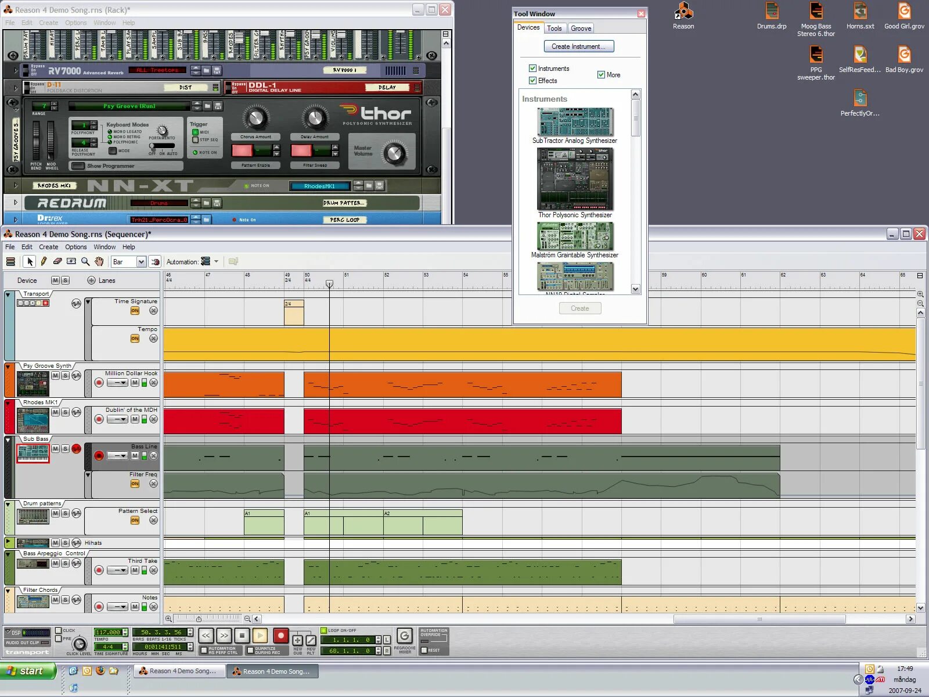Click the Create Instrument... button
929x697 pixels.
tap(578, 46)
